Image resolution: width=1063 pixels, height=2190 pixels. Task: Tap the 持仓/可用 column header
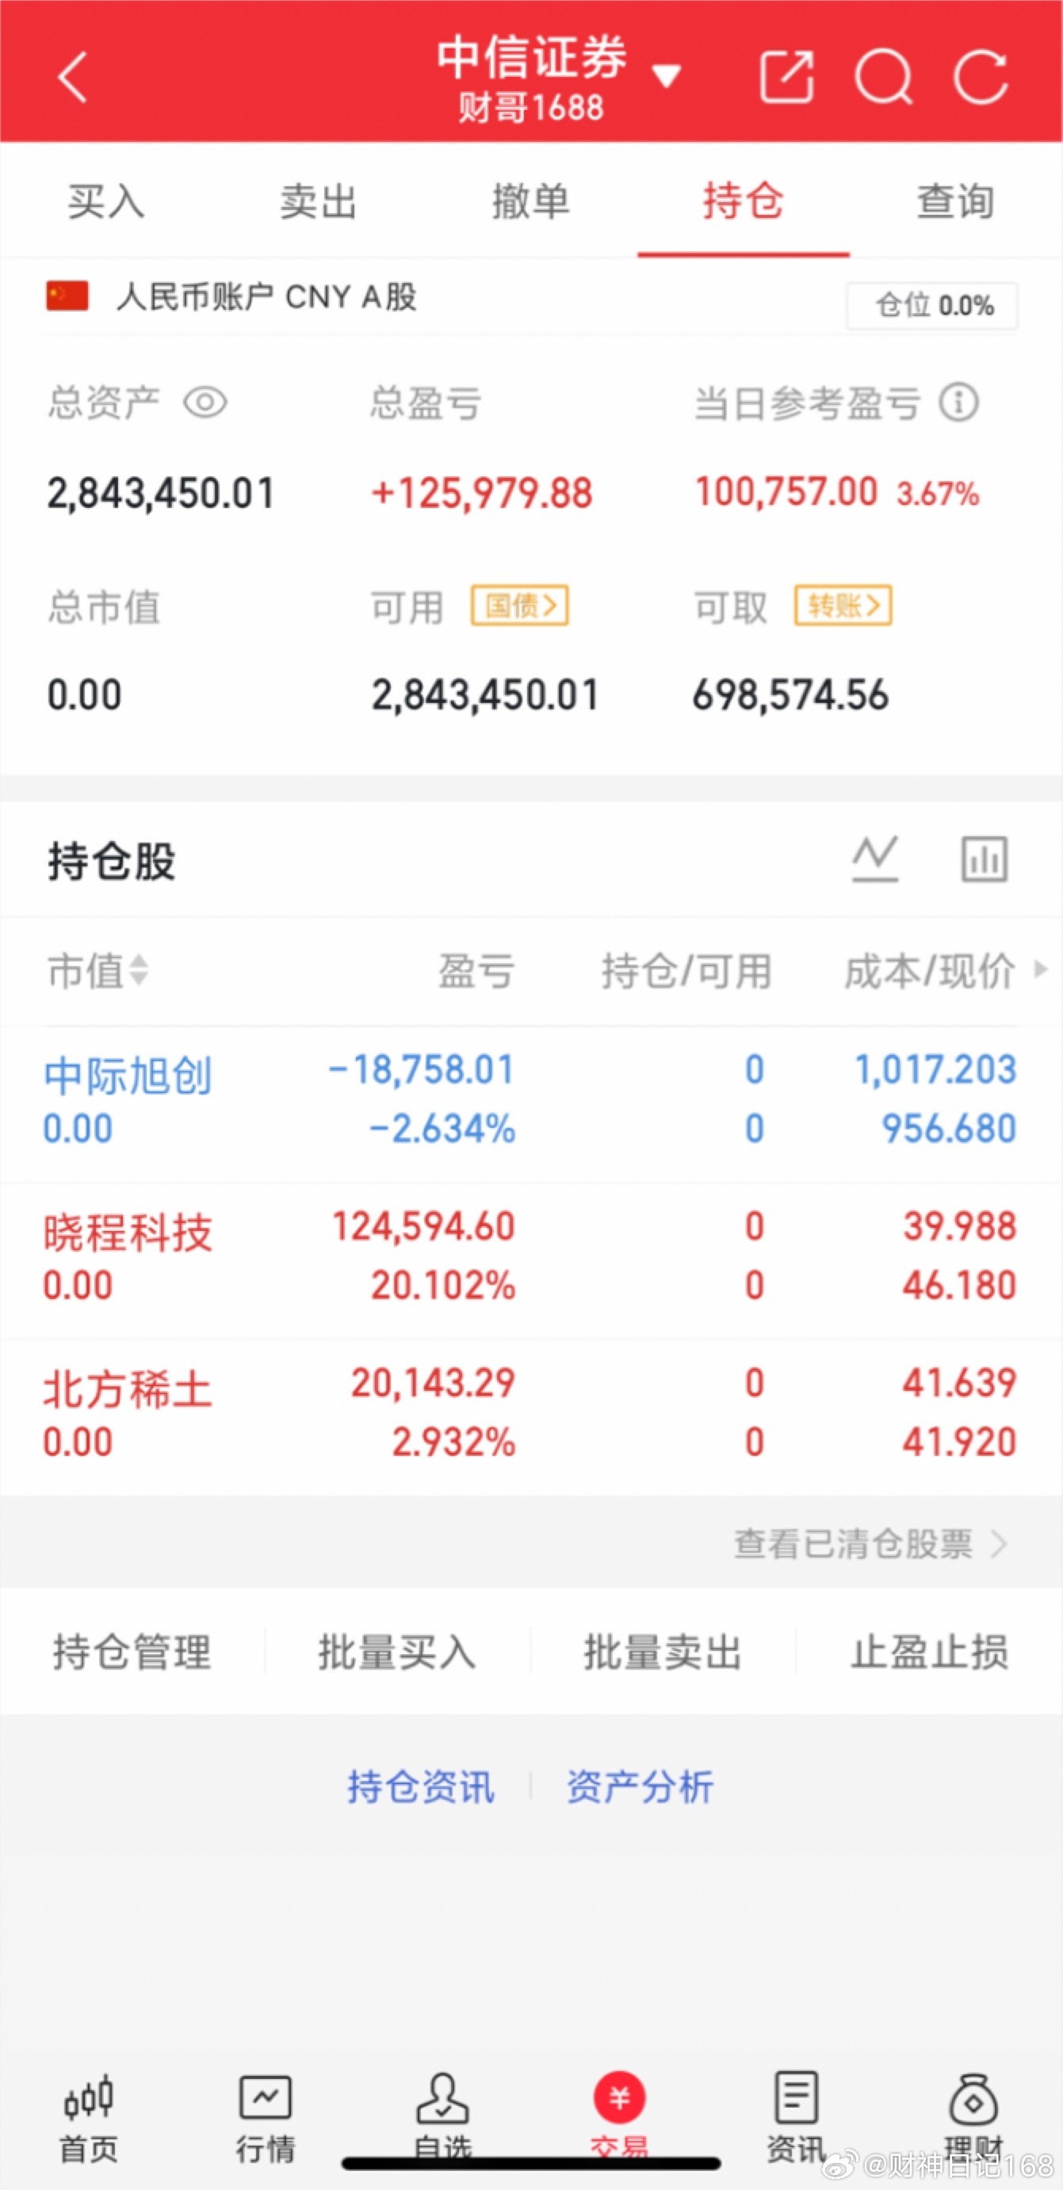(686, 971)
